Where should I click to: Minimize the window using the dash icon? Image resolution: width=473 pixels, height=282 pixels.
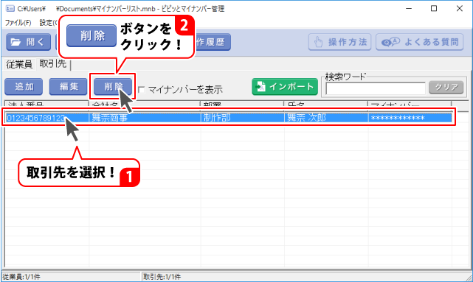409,8
